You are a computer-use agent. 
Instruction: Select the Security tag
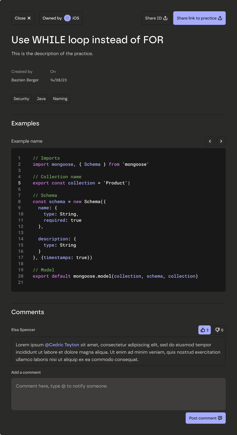point(21,99)
